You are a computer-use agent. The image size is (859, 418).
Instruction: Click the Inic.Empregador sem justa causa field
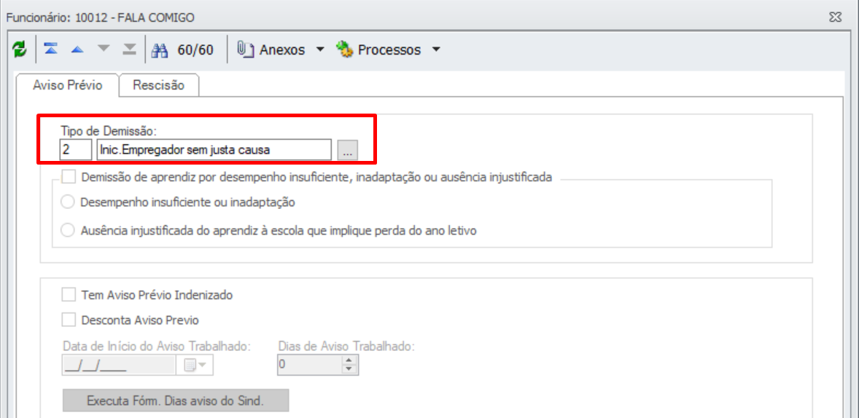(214, 149)
